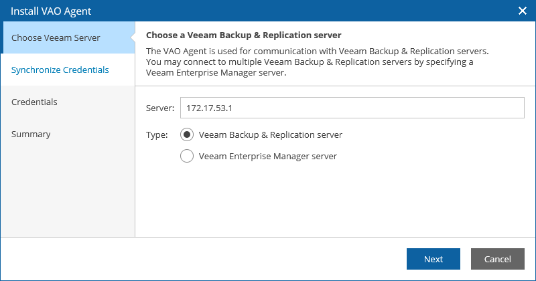
Task: Enable the Veeam Enterprise Manager radio circle
Action: 188,157
